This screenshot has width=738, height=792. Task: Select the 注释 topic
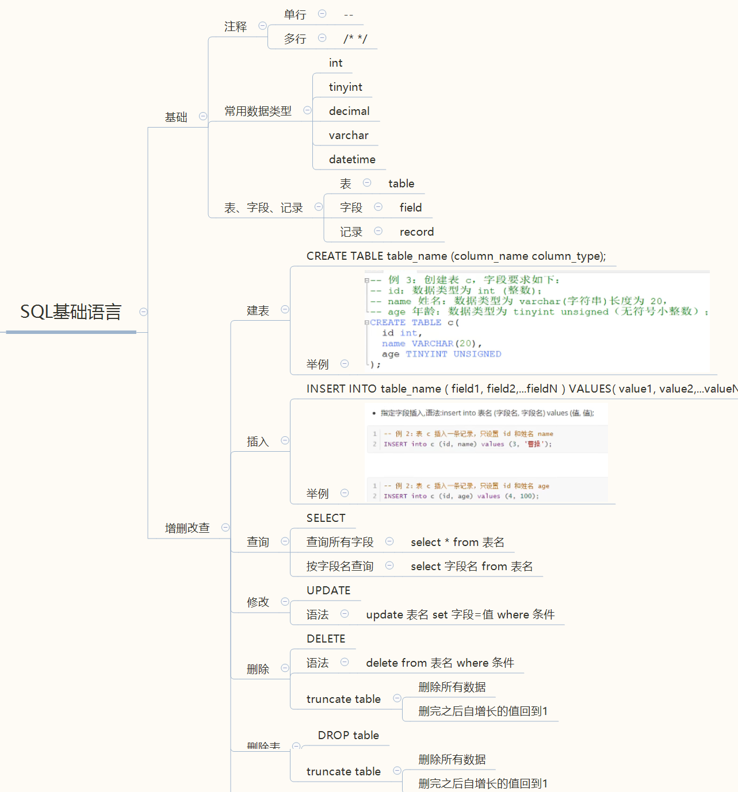pyautogui.click(x=235, y=27)
